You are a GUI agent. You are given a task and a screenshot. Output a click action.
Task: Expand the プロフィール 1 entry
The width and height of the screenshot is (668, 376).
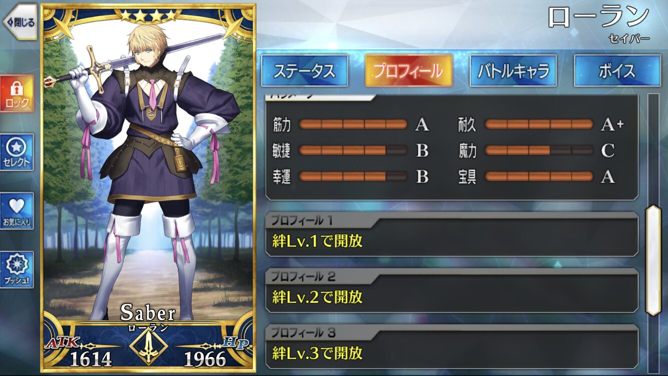click(452, 235)
